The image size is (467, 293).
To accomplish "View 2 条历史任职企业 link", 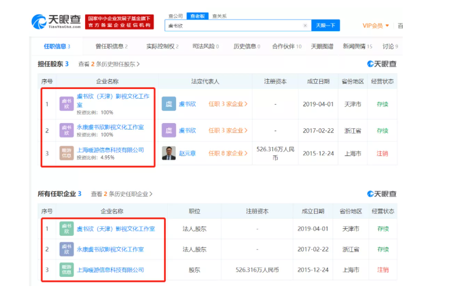I will click(x=122, y=194).
